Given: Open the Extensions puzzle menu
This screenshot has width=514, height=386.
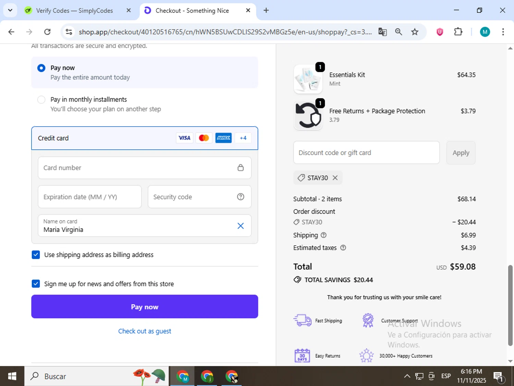Looking at the screenshot, I should point(458,32).
